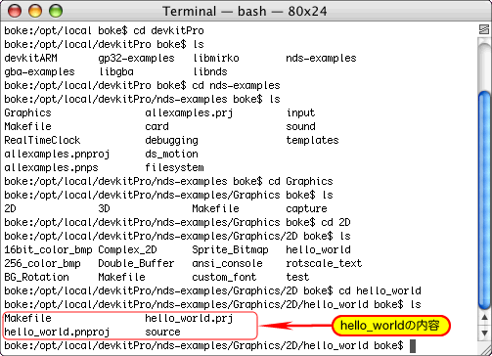The image size is (492, 356).
Task: Click the source directory name
Action: point(162,333)
